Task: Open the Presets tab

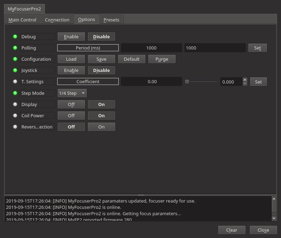Action: tap(111, 20)
